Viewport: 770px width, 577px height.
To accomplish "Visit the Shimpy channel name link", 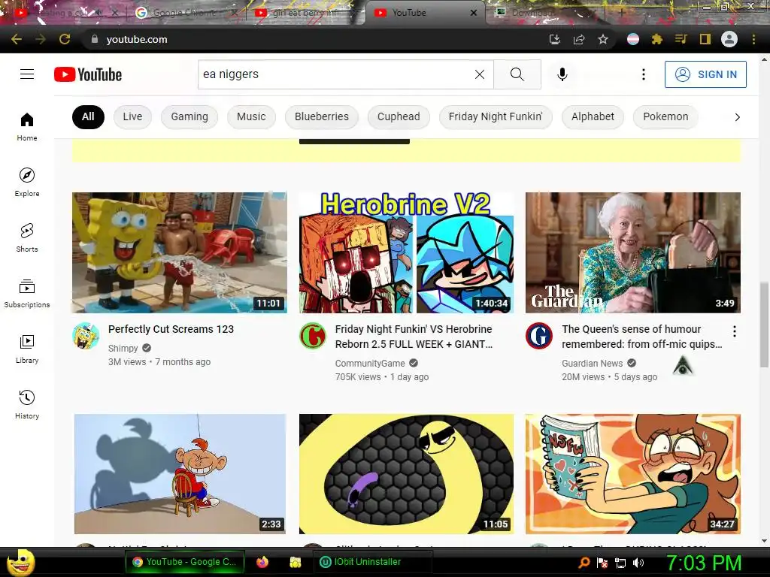I will coord(123,348).
